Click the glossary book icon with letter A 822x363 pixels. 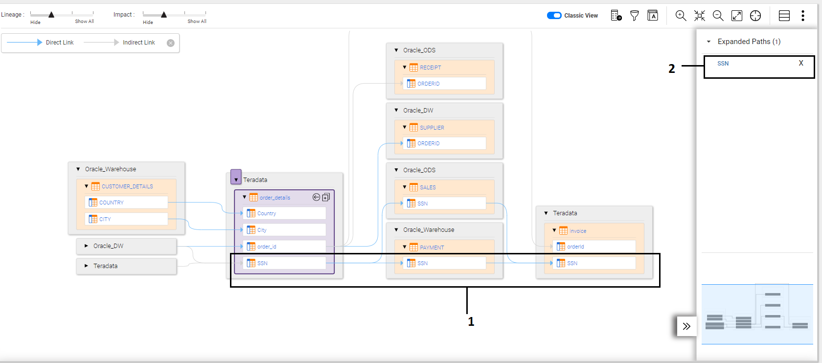point(653,16)
